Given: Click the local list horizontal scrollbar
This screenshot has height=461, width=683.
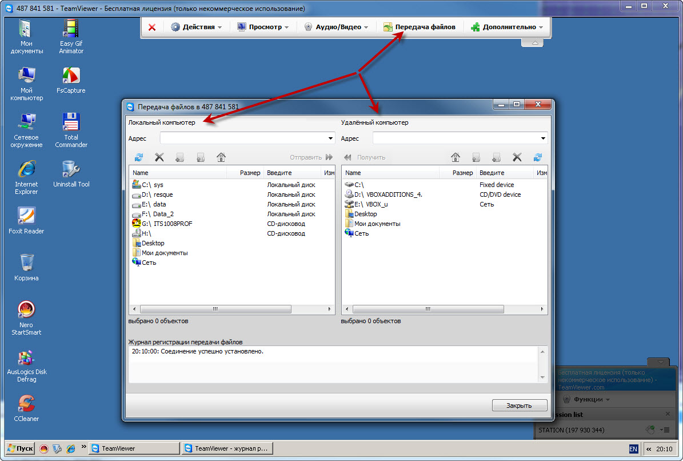Looking at the screenshot, I should click(x=215, y=309).
